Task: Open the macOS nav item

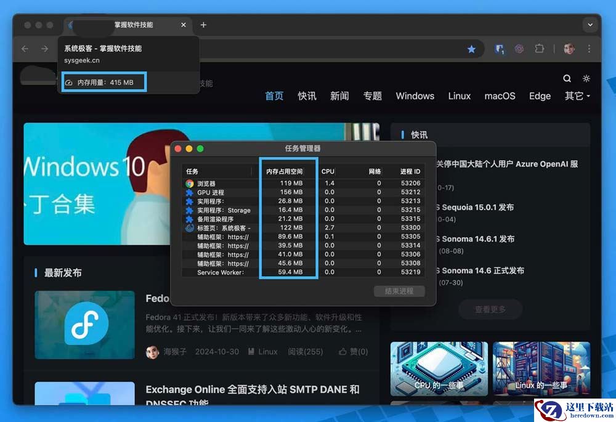Action: 500,96
